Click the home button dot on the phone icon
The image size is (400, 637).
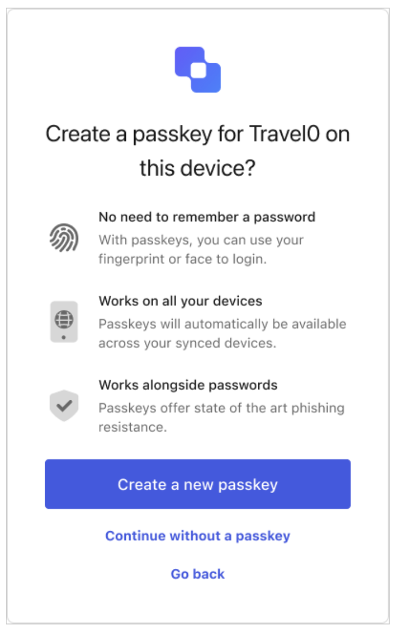[64, 337]
